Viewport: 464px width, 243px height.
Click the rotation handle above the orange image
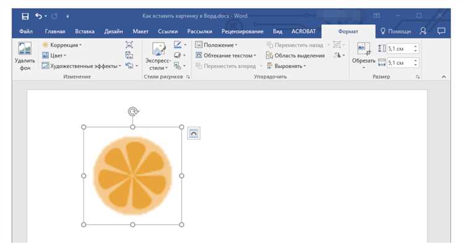(133, 111)
